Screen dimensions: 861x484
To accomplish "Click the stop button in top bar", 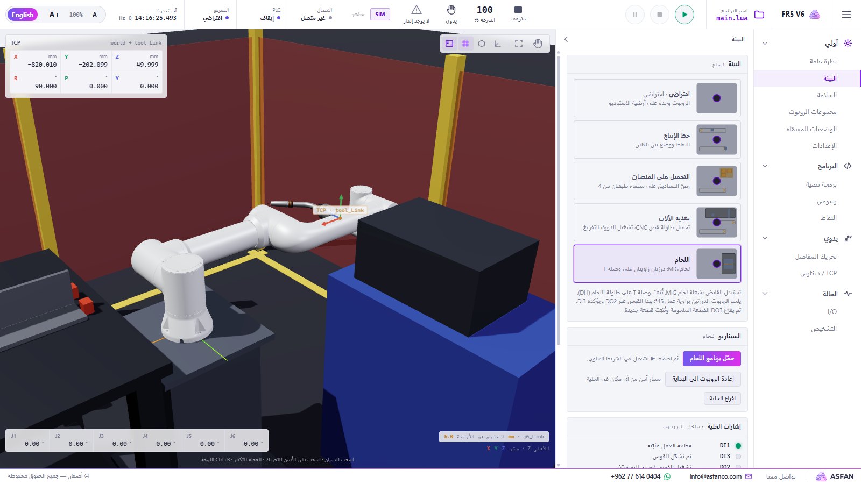I will pyautogui.click(x=660, y=15).
